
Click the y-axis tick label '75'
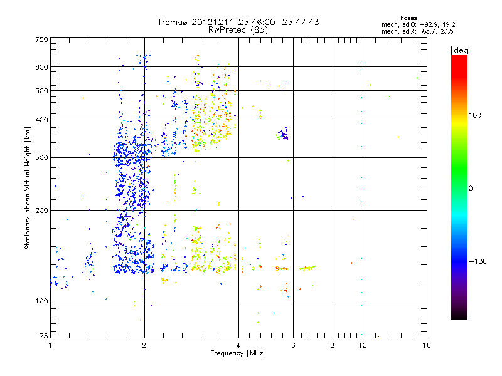(x=44, y=336)
